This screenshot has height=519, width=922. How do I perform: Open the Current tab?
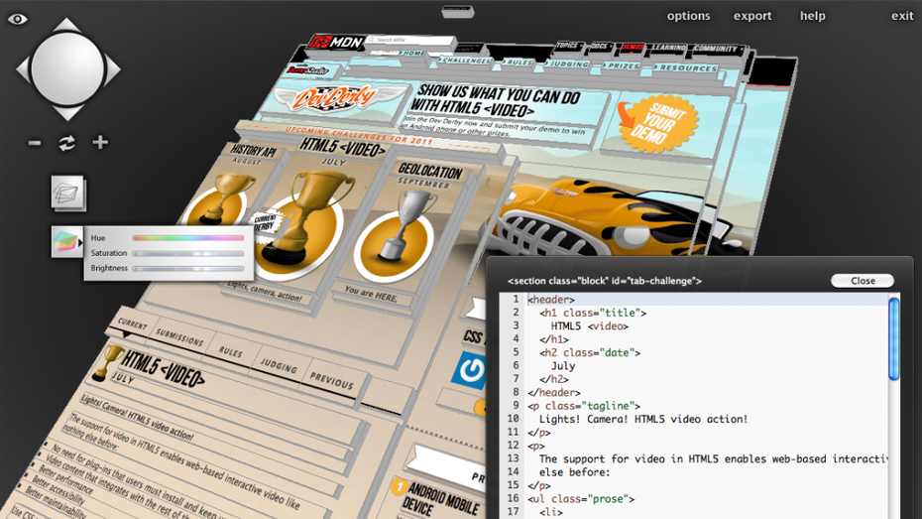(132, 324)
